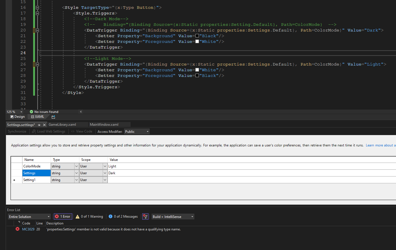Toggle the 0 of 2 Messages filter
Viewport: 396px width, 250px height.
pos(123,217)
